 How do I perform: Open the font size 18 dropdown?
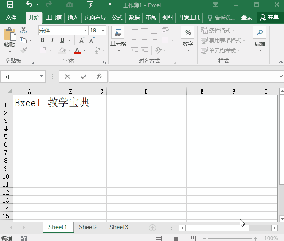point(103,30)
